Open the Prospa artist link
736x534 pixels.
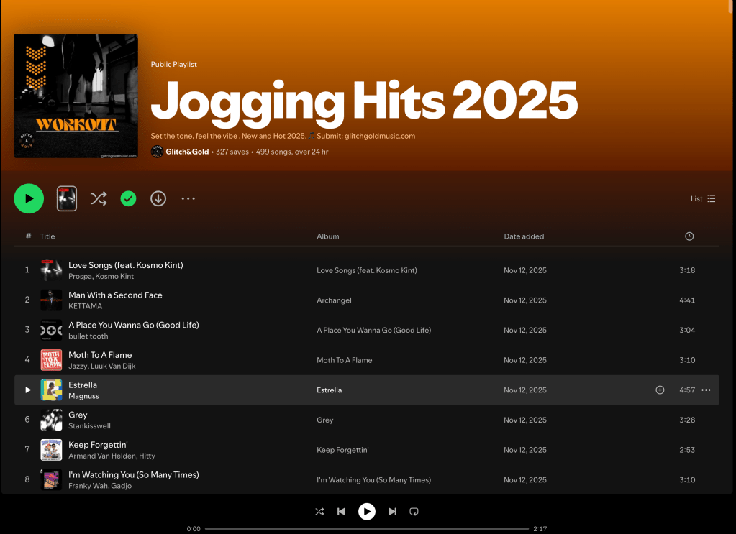81,277
